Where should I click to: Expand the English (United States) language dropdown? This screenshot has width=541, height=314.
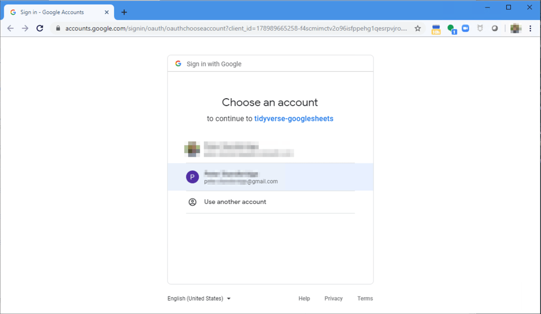(x=199, y=299)
